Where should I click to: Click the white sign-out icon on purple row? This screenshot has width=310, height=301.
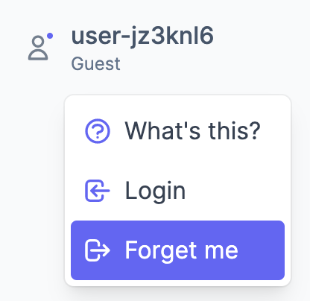click(x=98, y=250)
